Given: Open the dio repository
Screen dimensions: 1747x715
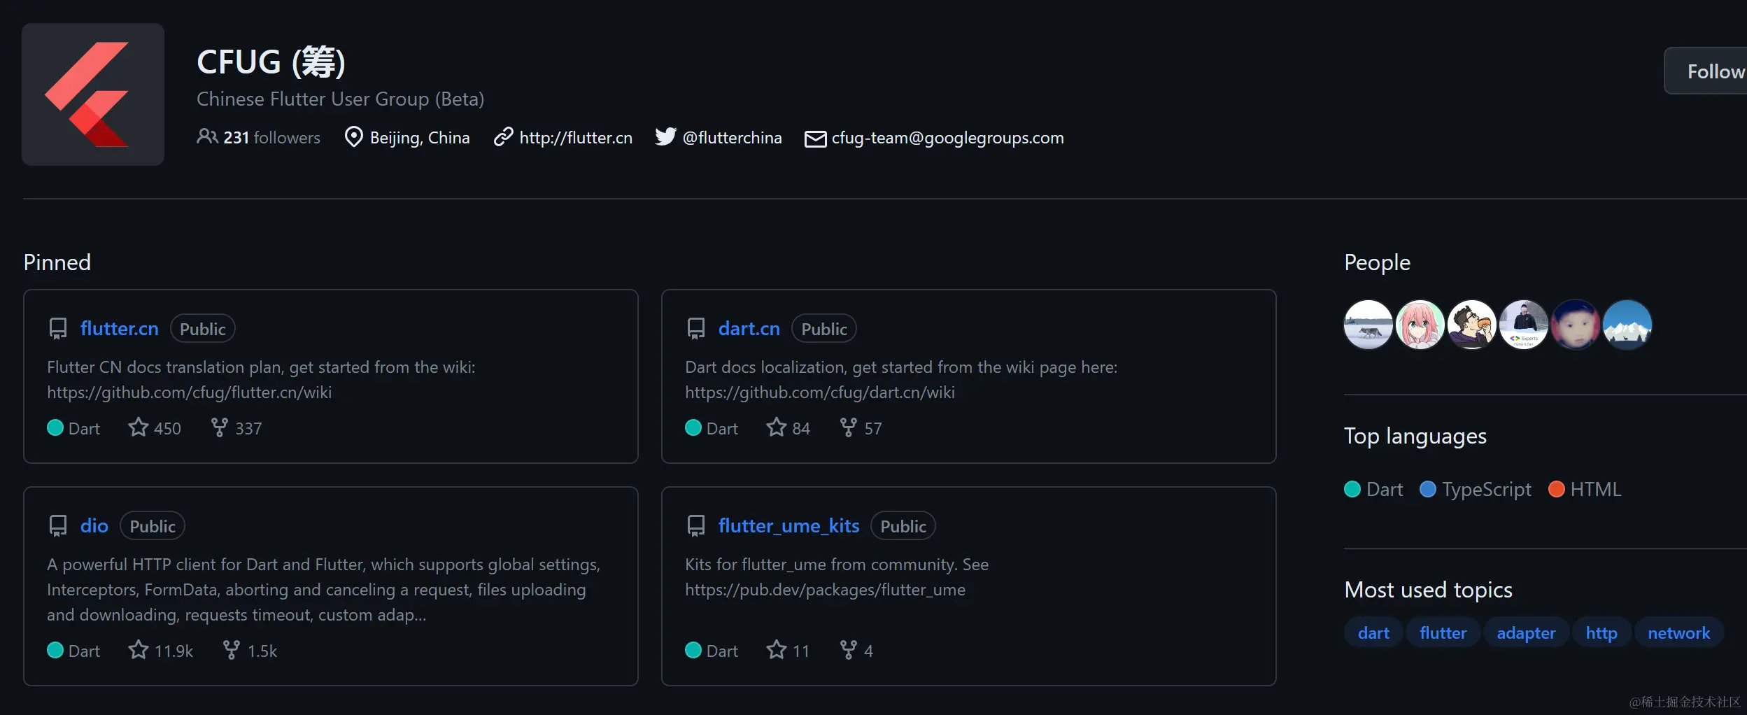Looking at the screenshot, I should point(94,526).
